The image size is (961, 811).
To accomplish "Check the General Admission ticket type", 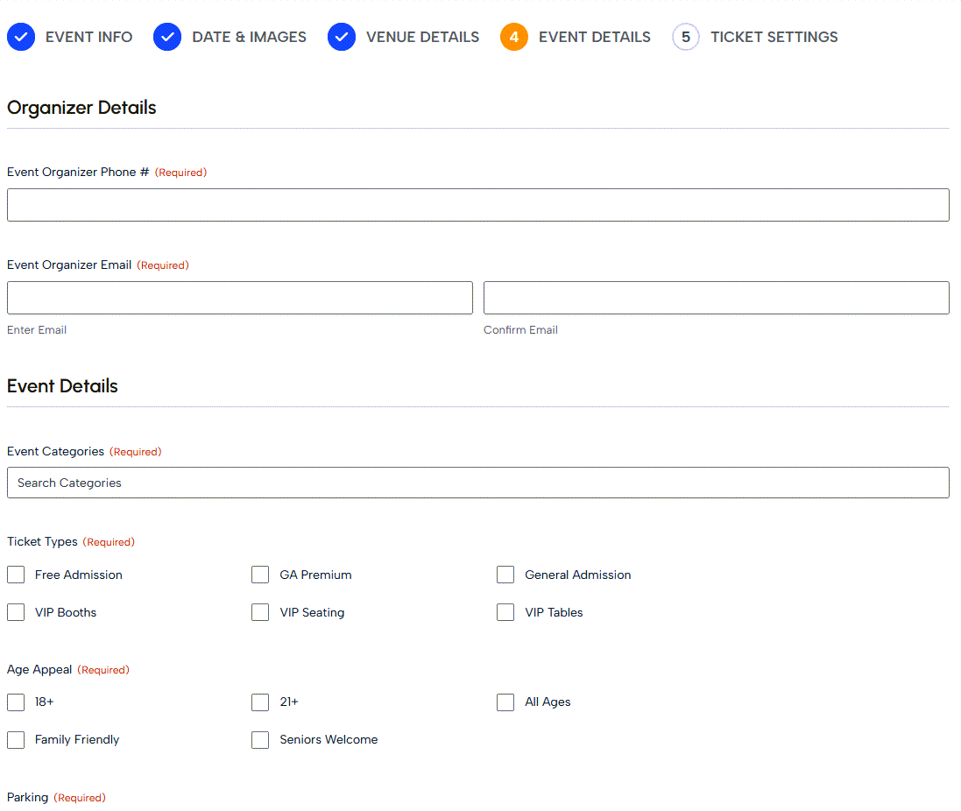I will point(505,575).
